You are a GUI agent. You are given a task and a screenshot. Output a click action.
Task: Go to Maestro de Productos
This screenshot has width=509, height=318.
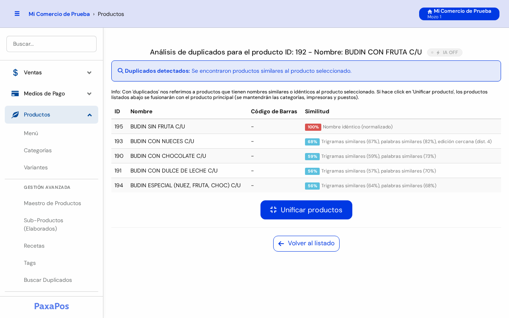[52, 203]
